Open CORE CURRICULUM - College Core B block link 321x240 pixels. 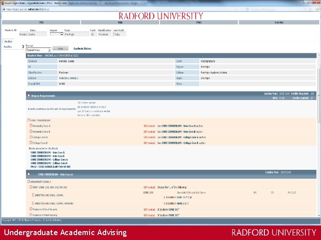(49, 163)
